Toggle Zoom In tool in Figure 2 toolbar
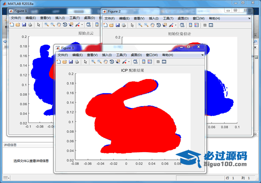261x183 pixels. pyautogui.click(x=140, y=25)
